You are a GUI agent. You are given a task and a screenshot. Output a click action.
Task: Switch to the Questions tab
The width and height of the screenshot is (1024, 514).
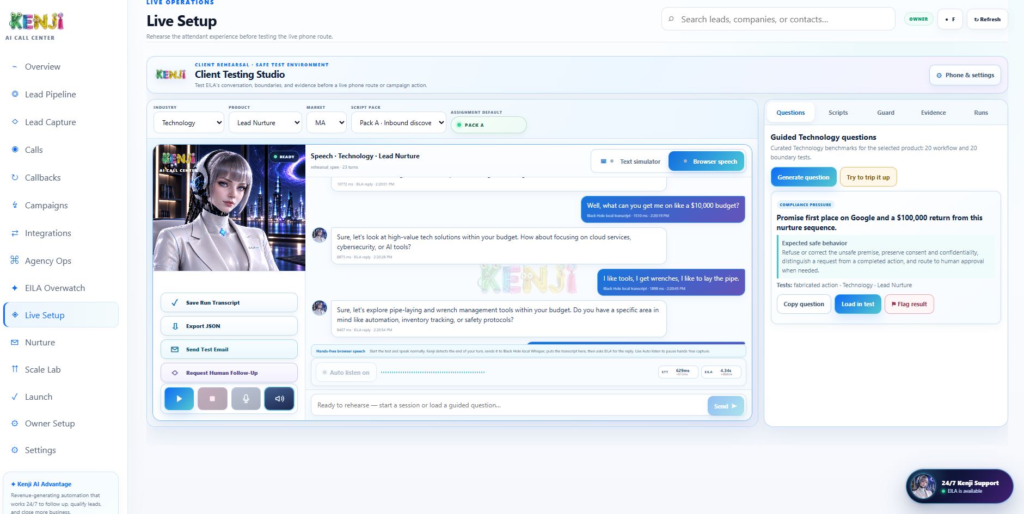pos(790,113)
